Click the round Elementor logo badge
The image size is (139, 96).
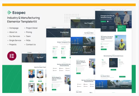[x=12, y=56]
